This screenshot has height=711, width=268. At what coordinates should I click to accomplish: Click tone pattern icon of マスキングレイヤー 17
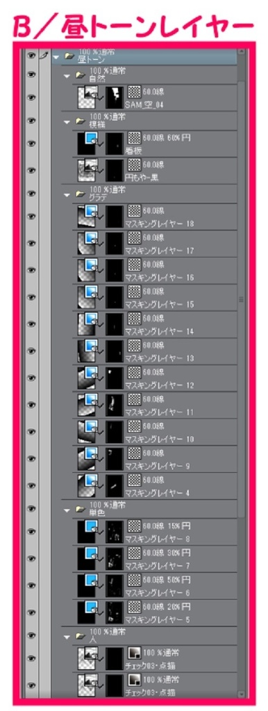(134, 237)
